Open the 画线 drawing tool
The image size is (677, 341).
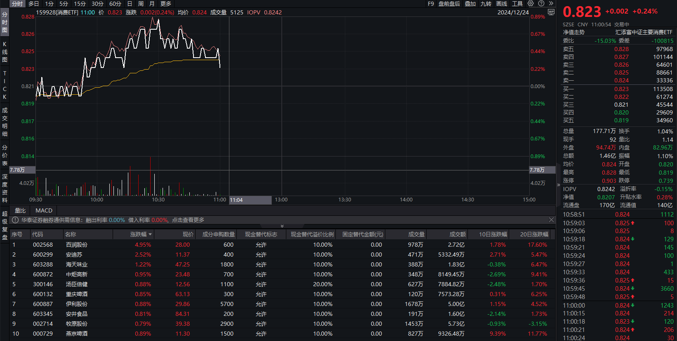502,4
